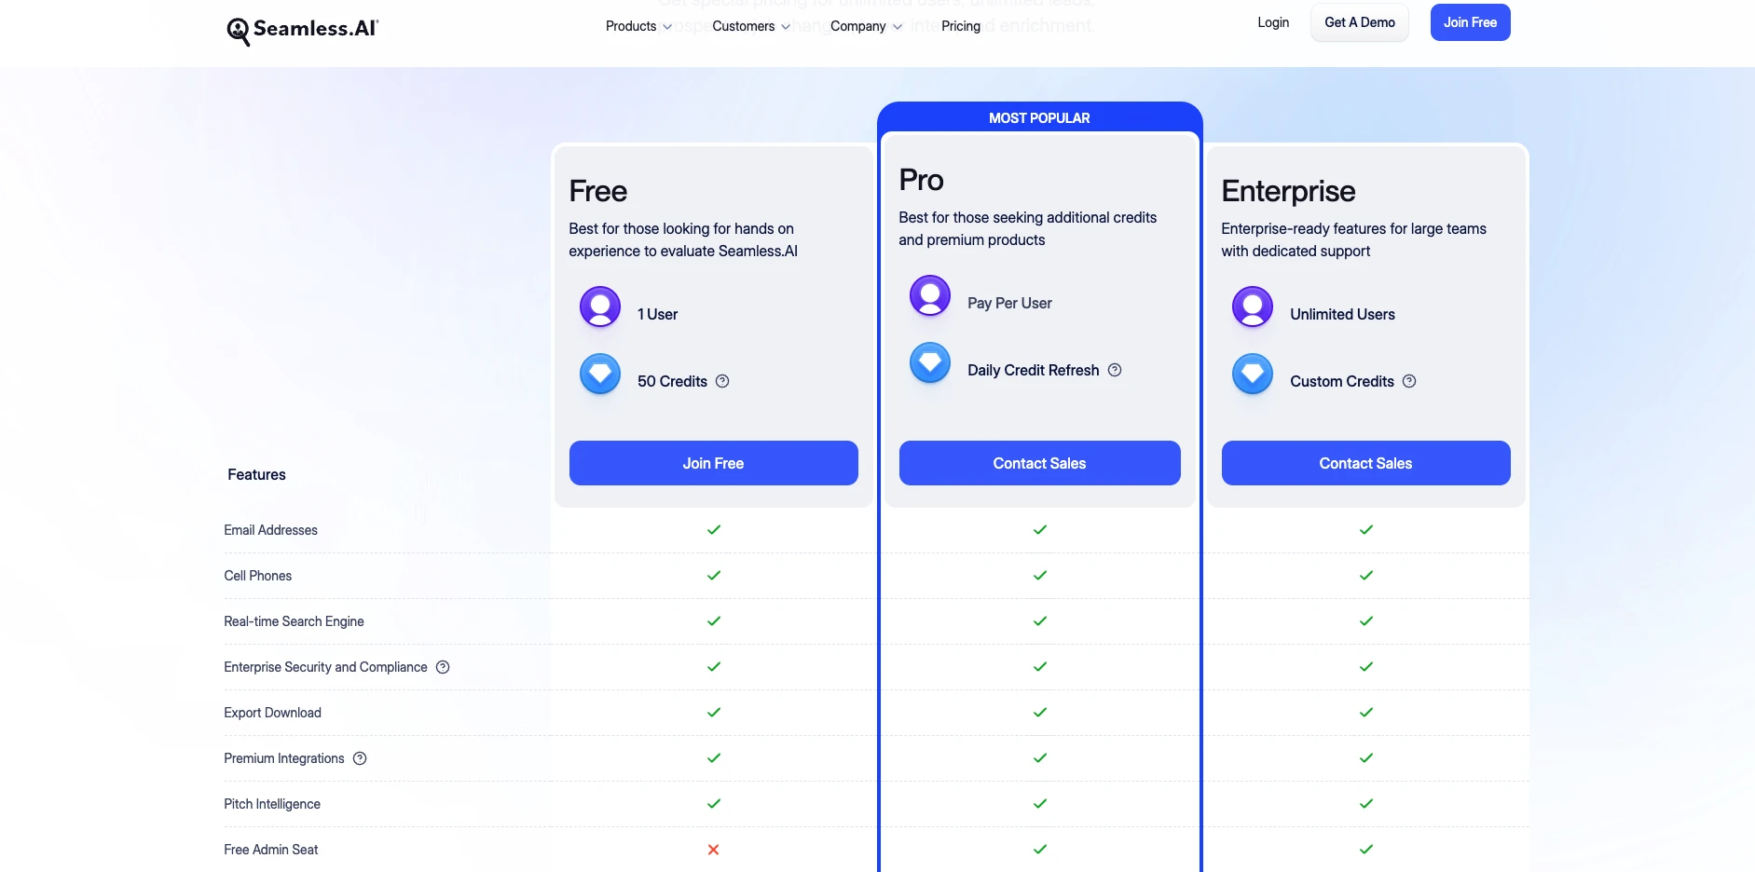The height and width of the screenshot is (872, 1755).
Task: Click the Unlimited Users text
Action: coord(1343,314)
